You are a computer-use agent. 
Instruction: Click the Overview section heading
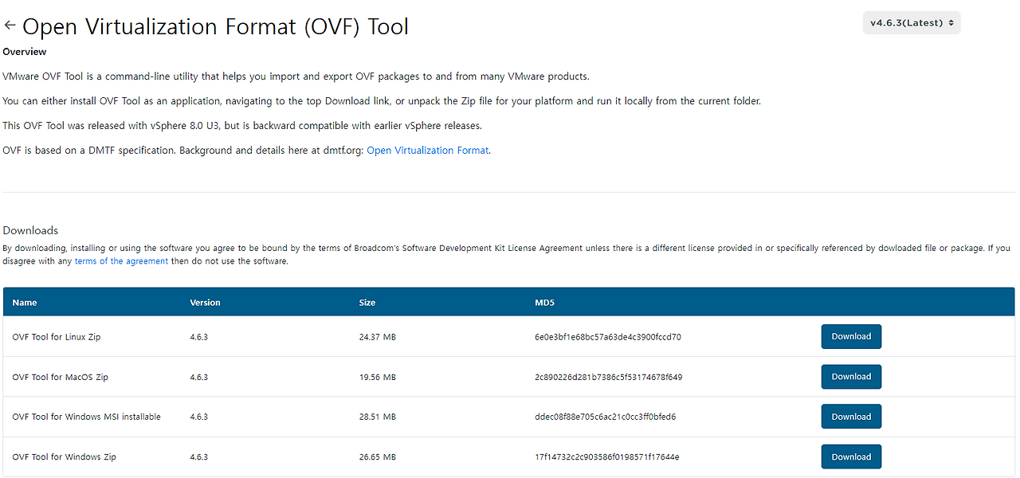coord(24,51)
